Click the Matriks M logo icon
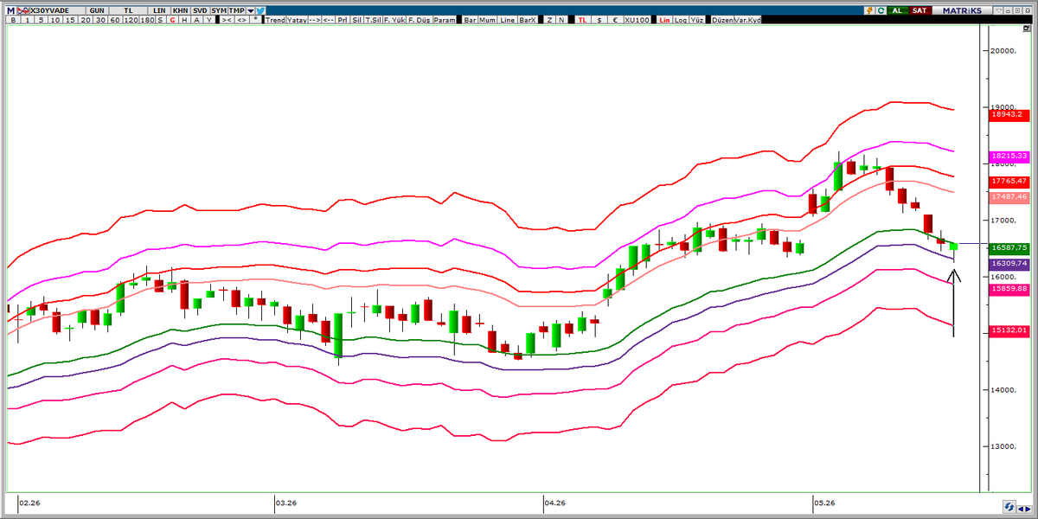1038x519 pixels. tap(10, 10)
